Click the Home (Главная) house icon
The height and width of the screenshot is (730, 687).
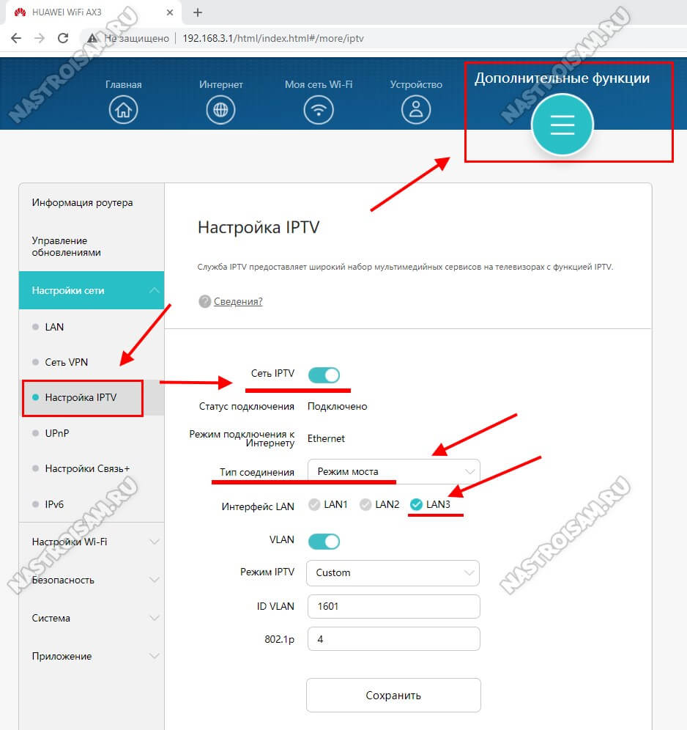tap(123, 110)
